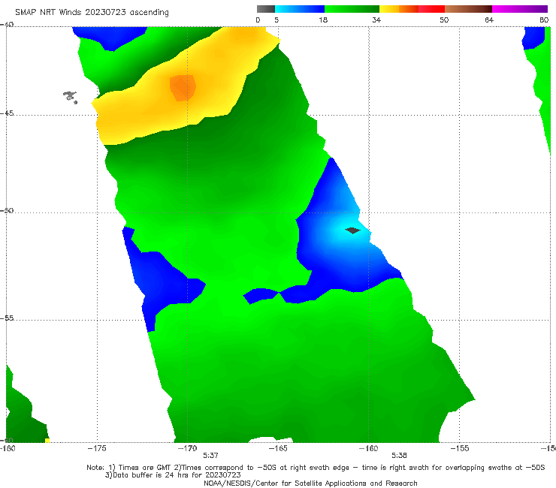Click the NOAA/NESDIS credit line
The width and height of the screenshot is (556, 488).
click(x=310, y=483)
